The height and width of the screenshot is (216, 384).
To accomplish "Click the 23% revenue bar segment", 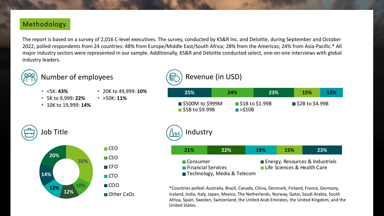I will [274, 92].
